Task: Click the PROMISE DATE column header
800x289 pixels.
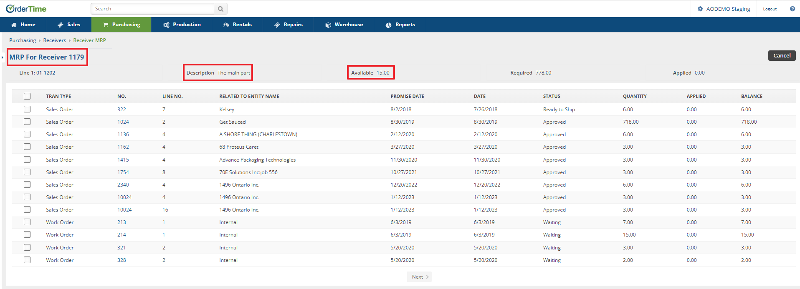Action: point(407,96)
